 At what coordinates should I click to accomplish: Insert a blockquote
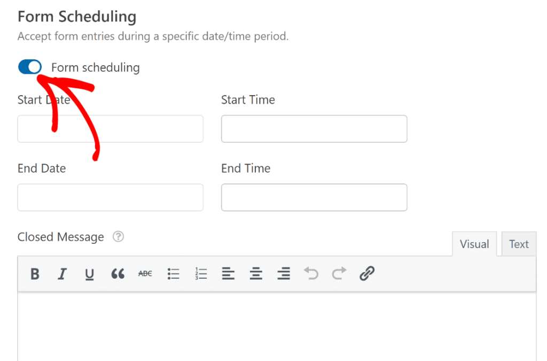pyautogui.click(x=118, y=274)
